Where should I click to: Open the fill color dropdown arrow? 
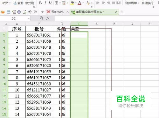coord(76,3)
